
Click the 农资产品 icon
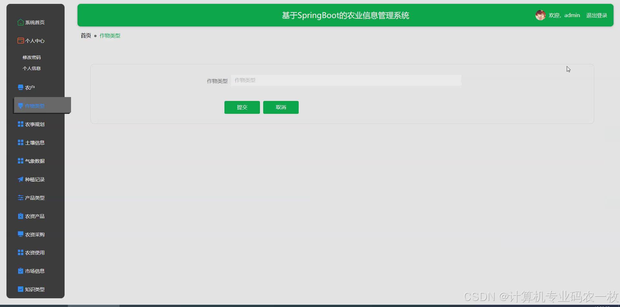20,216
